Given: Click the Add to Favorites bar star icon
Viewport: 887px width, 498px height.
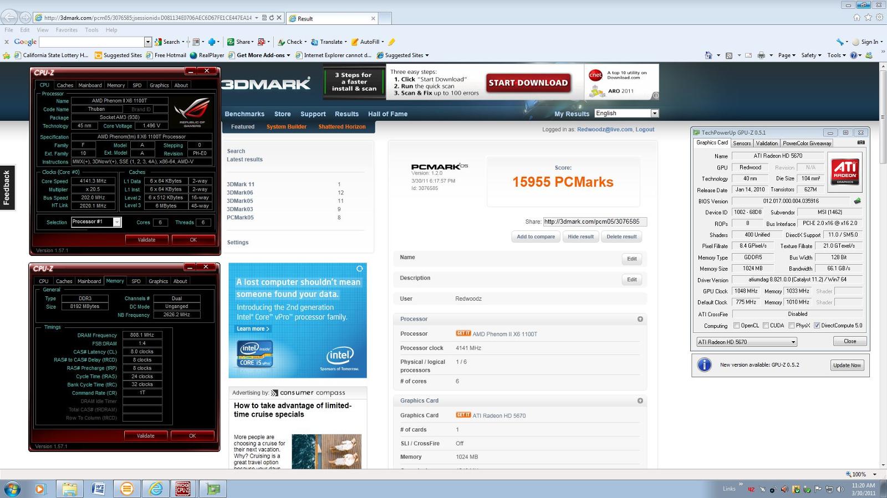Looking at the screenshot, I should pyautogui.click(x=7, y=55).
